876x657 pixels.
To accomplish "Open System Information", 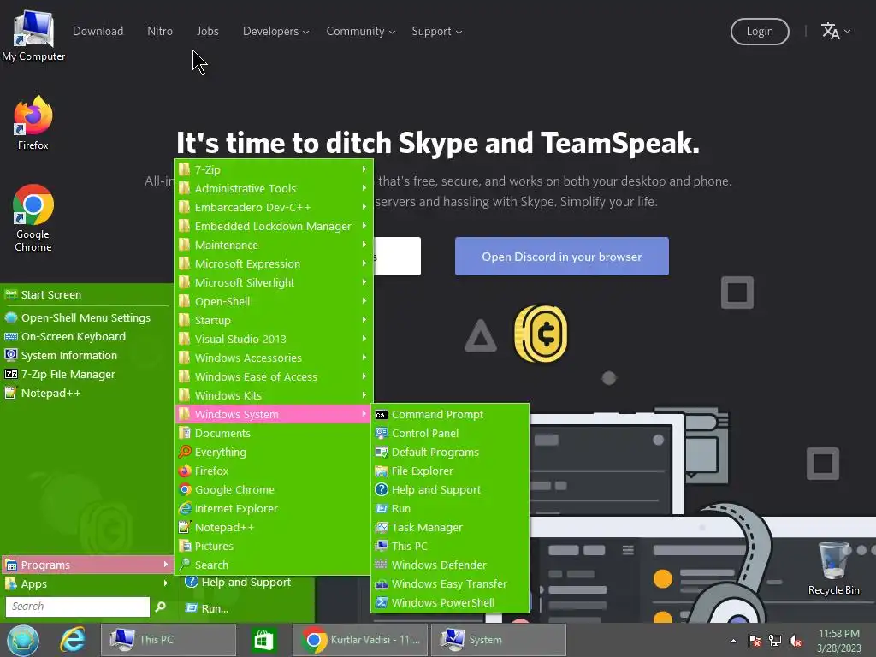I will [86, 356].
